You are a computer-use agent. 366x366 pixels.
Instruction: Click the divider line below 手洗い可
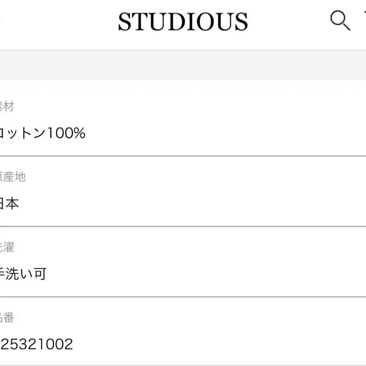pos(183,297)
